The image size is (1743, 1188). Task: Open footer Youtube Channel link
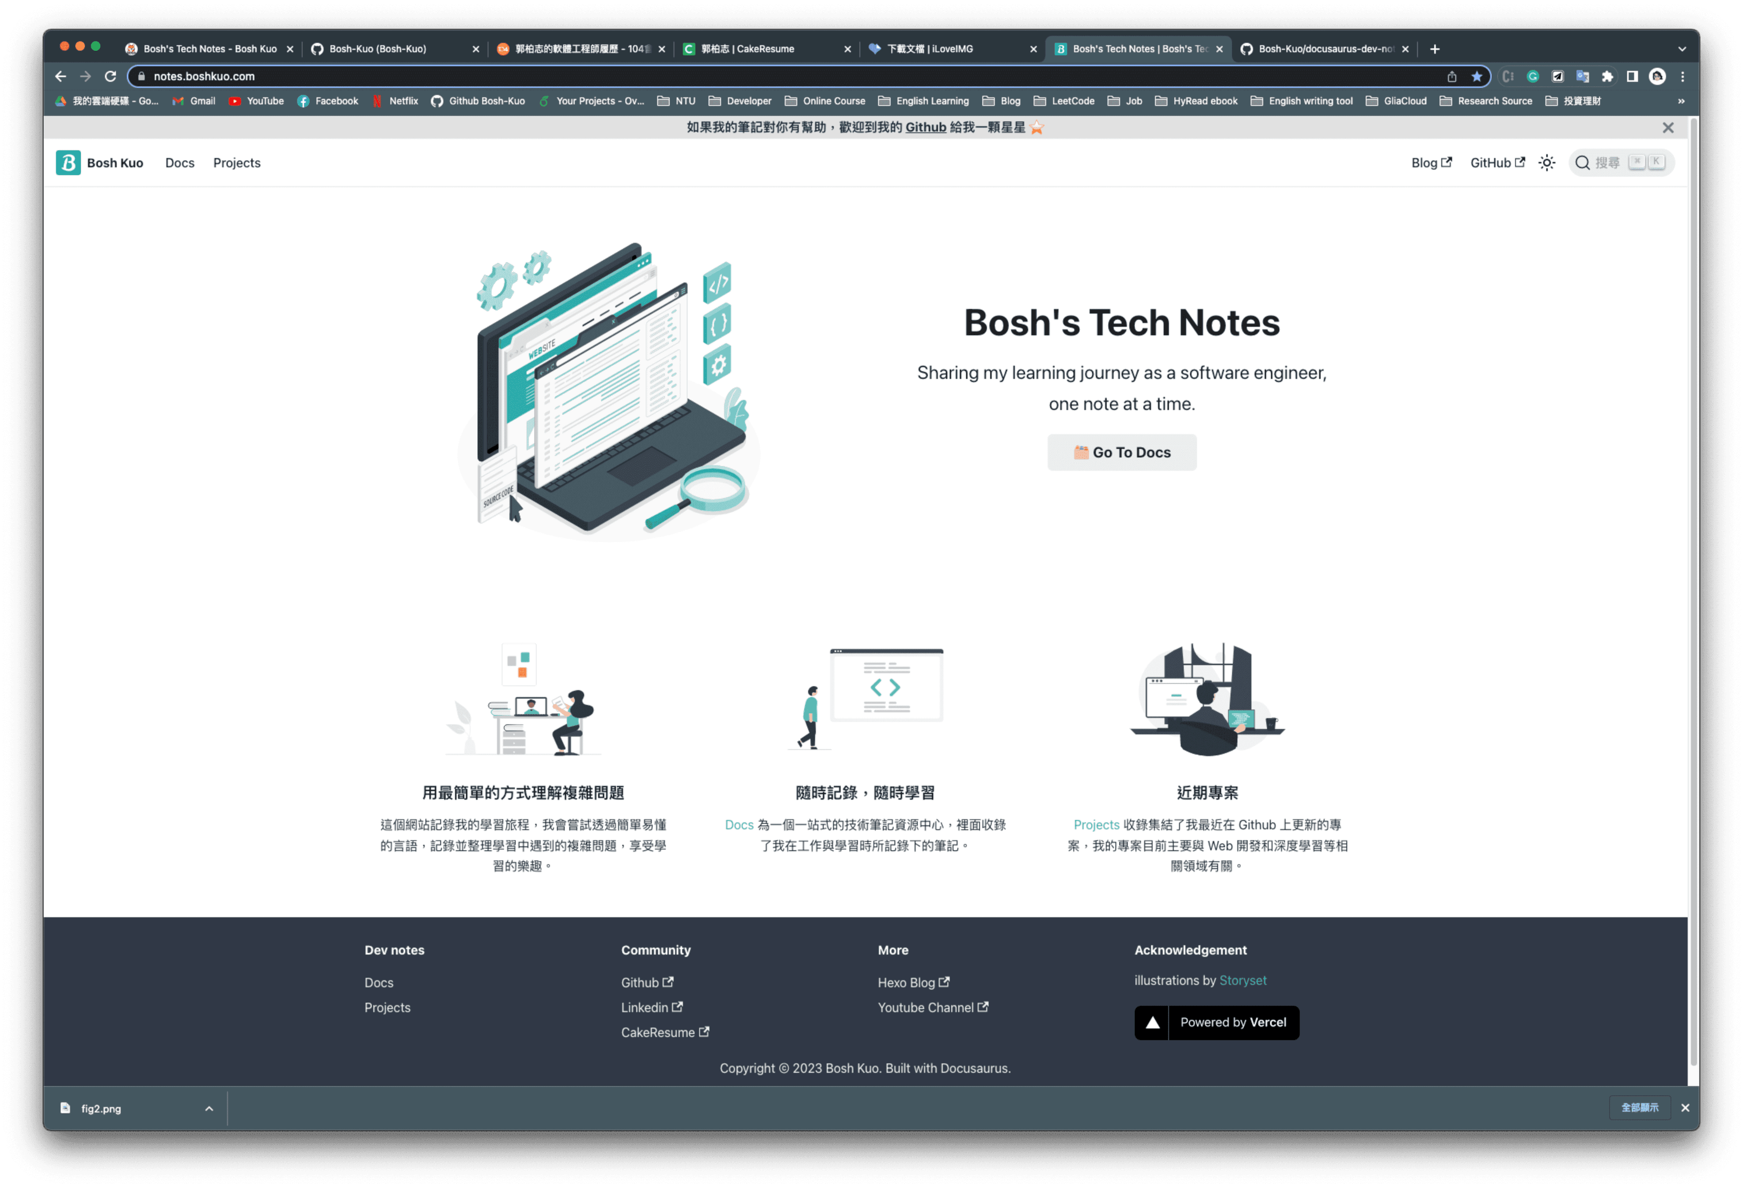click(x=933, y=1007)
